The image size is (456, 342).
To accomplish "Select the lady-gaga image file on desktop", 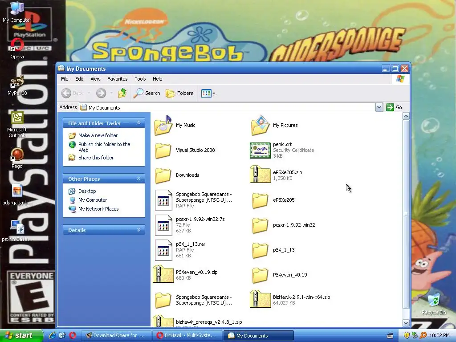I will pos(17,195).
